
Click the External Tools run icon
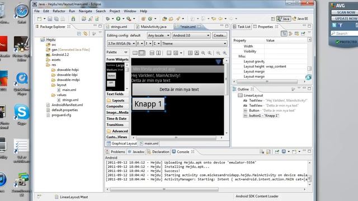[129, 18]
